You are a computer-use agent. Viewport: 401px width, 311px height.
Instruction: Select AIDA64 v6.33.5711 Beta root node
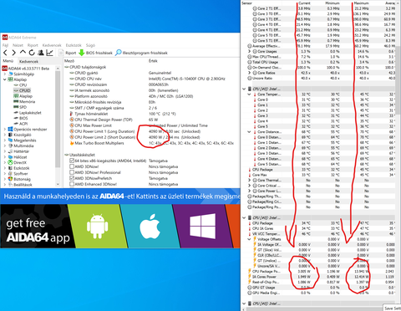click(x=26, y=69)
